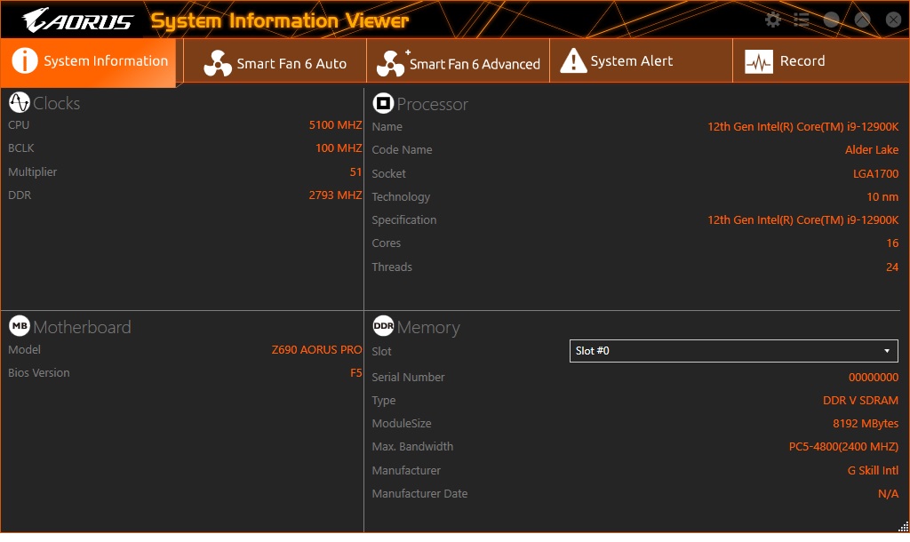Click the memory Type value DDR V SDRAM
The width and height of the screenshot is (910, 542).
pos(860,401)
